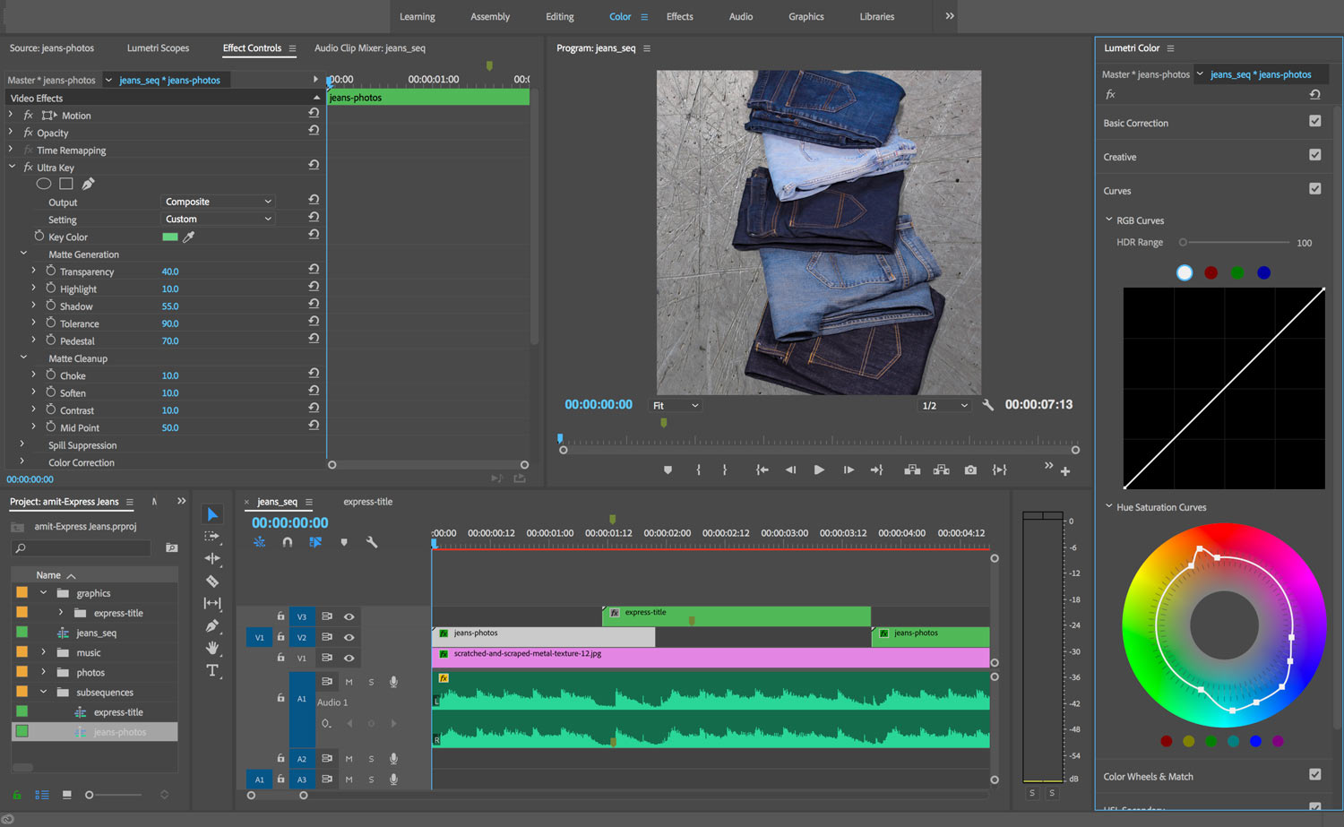Select the Type tool in the timeline toolbar
Screen dimensions: 1344x827
(x=212, y=668)
